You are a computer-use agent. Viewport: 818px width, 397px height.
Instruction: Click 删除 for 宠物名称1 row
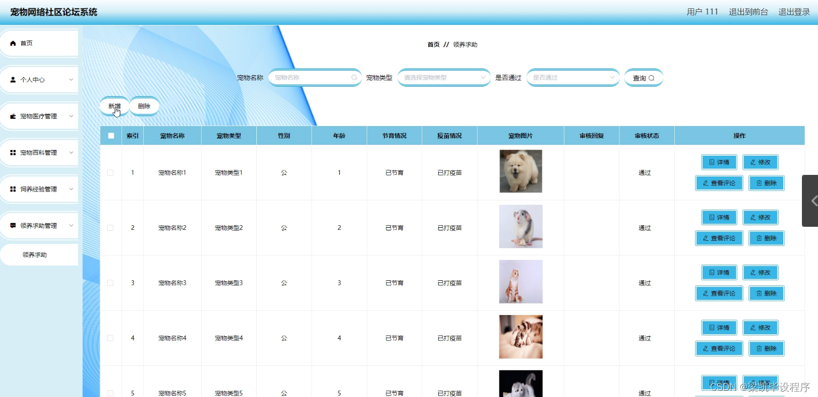[x=767, y=183]
